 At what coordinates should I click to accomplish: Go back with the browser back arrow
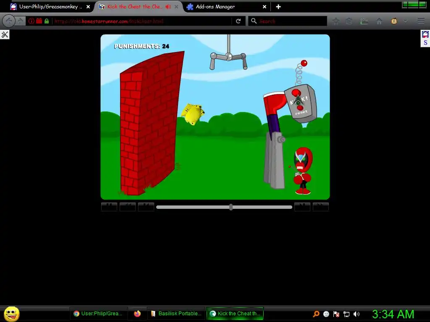pyautogui.click(x=9, y=21)
